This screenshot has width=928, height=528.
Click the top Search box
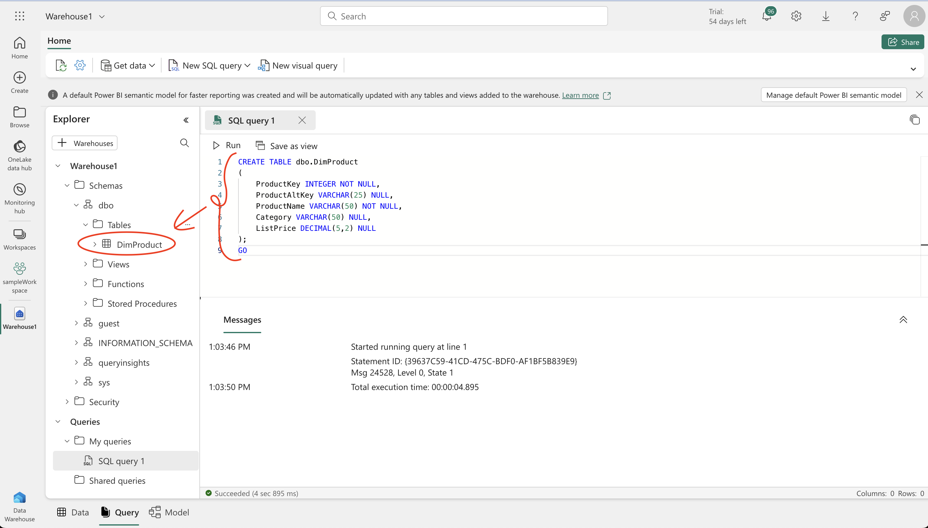(464, 16)
